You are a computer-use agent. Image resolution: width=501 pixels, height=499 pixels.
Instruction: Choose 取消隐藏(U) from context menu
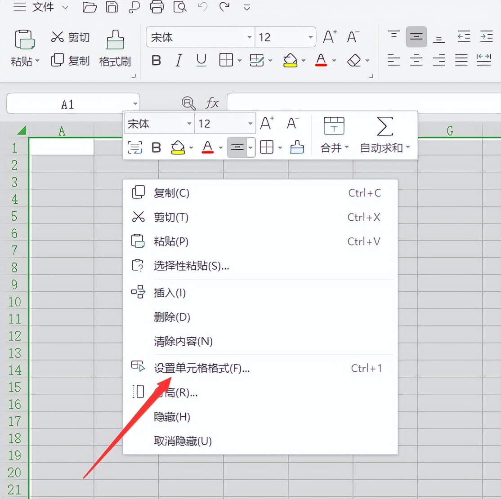(x=260, y=441)
